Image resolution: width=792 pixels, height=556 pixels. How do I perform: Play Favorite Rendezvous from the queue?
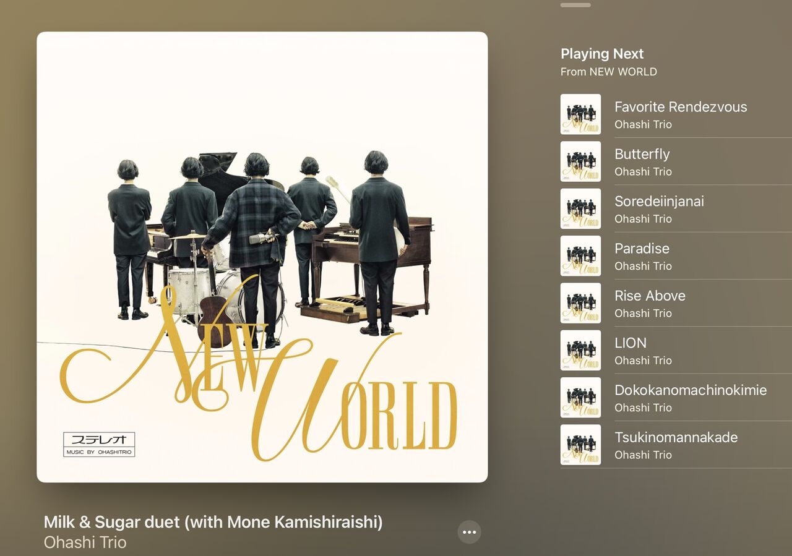tap(676, 114)
